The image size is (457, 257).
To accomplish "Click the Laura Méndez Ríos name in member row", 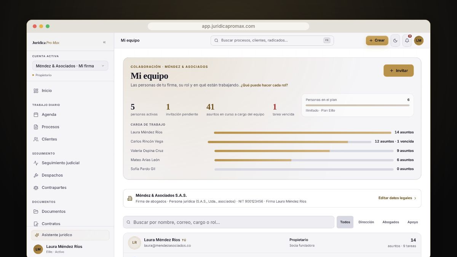I will coord(162,240).
